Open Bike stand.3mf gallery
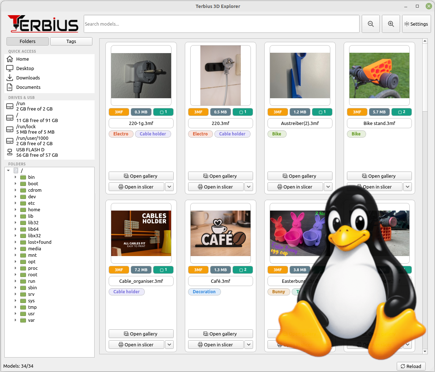Screen dimensions: 435x372 [379, 176]
